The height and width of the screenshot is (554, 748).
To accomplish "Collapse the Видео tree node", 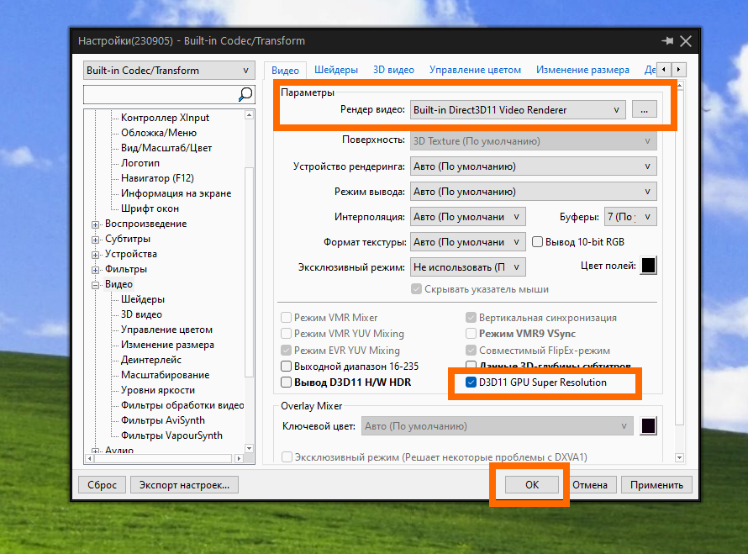I will coord(96,285).
